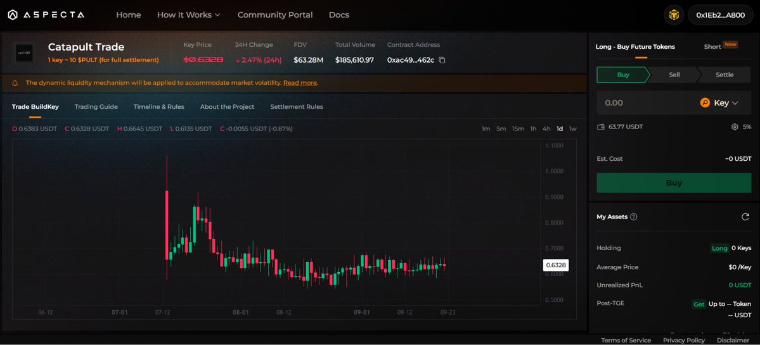This screenshot has height=345, width=760.
Task: Switch to the Short tab
Action: 712,47
